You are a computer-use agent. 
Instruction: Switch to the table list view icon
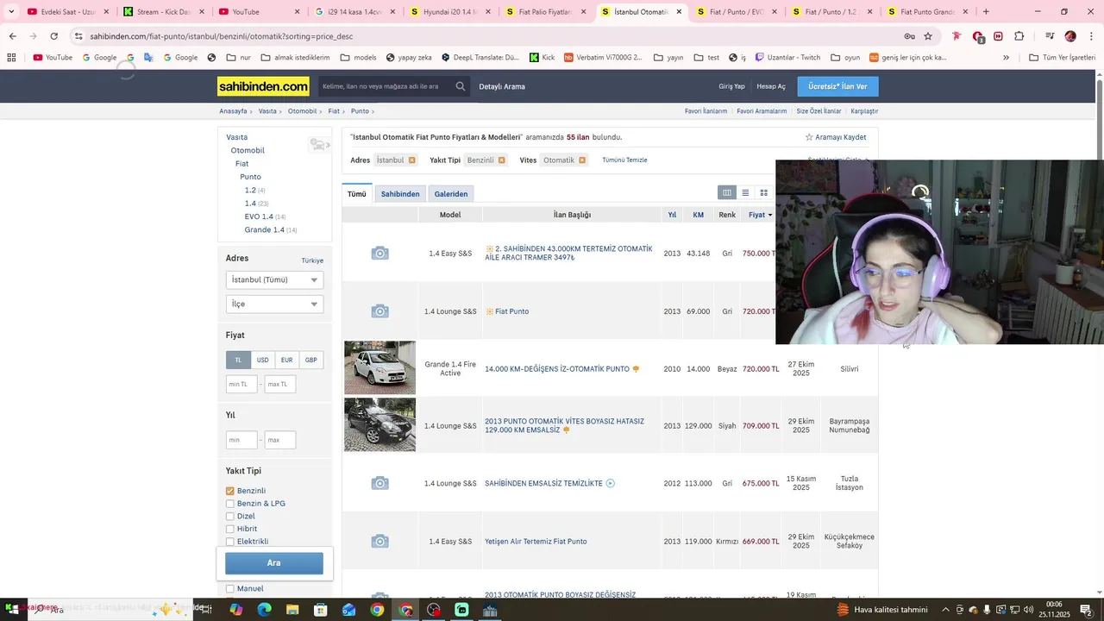[727, 193]
